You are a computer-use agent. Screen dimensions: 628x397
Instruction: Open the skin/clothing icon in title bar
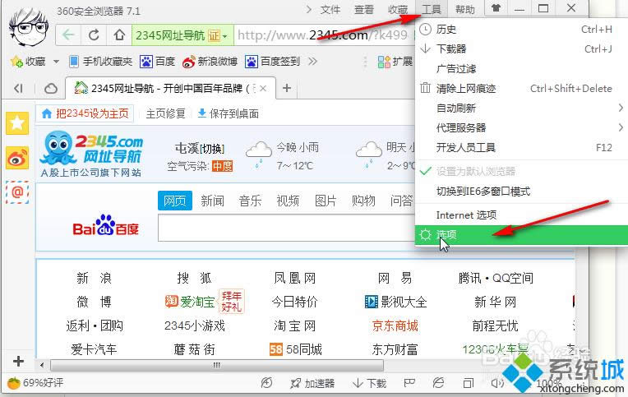[496, 8]
